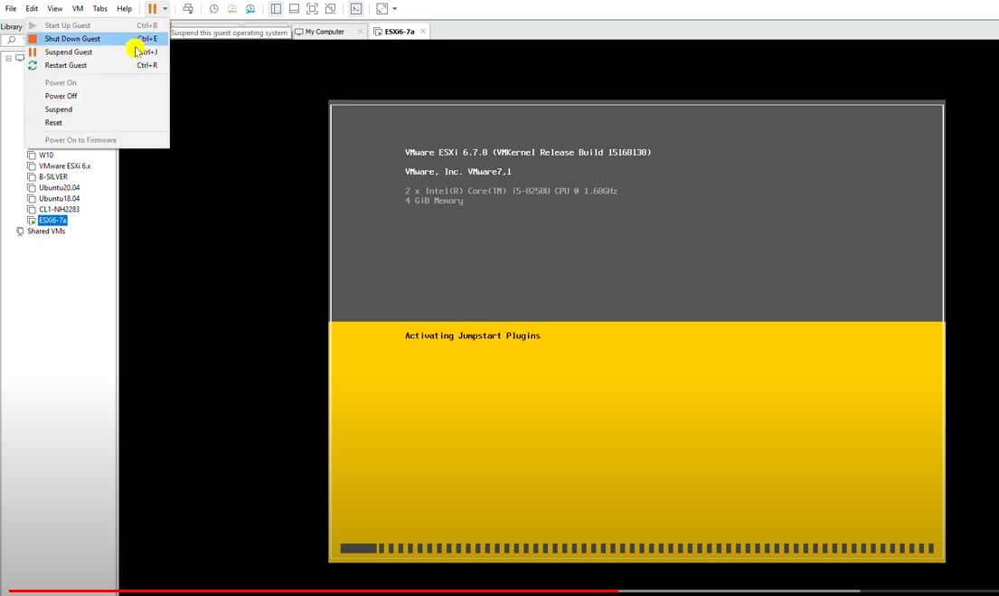
Task: Select CL1-NH2283 virtual machine in library
Action: pos(60,209)
